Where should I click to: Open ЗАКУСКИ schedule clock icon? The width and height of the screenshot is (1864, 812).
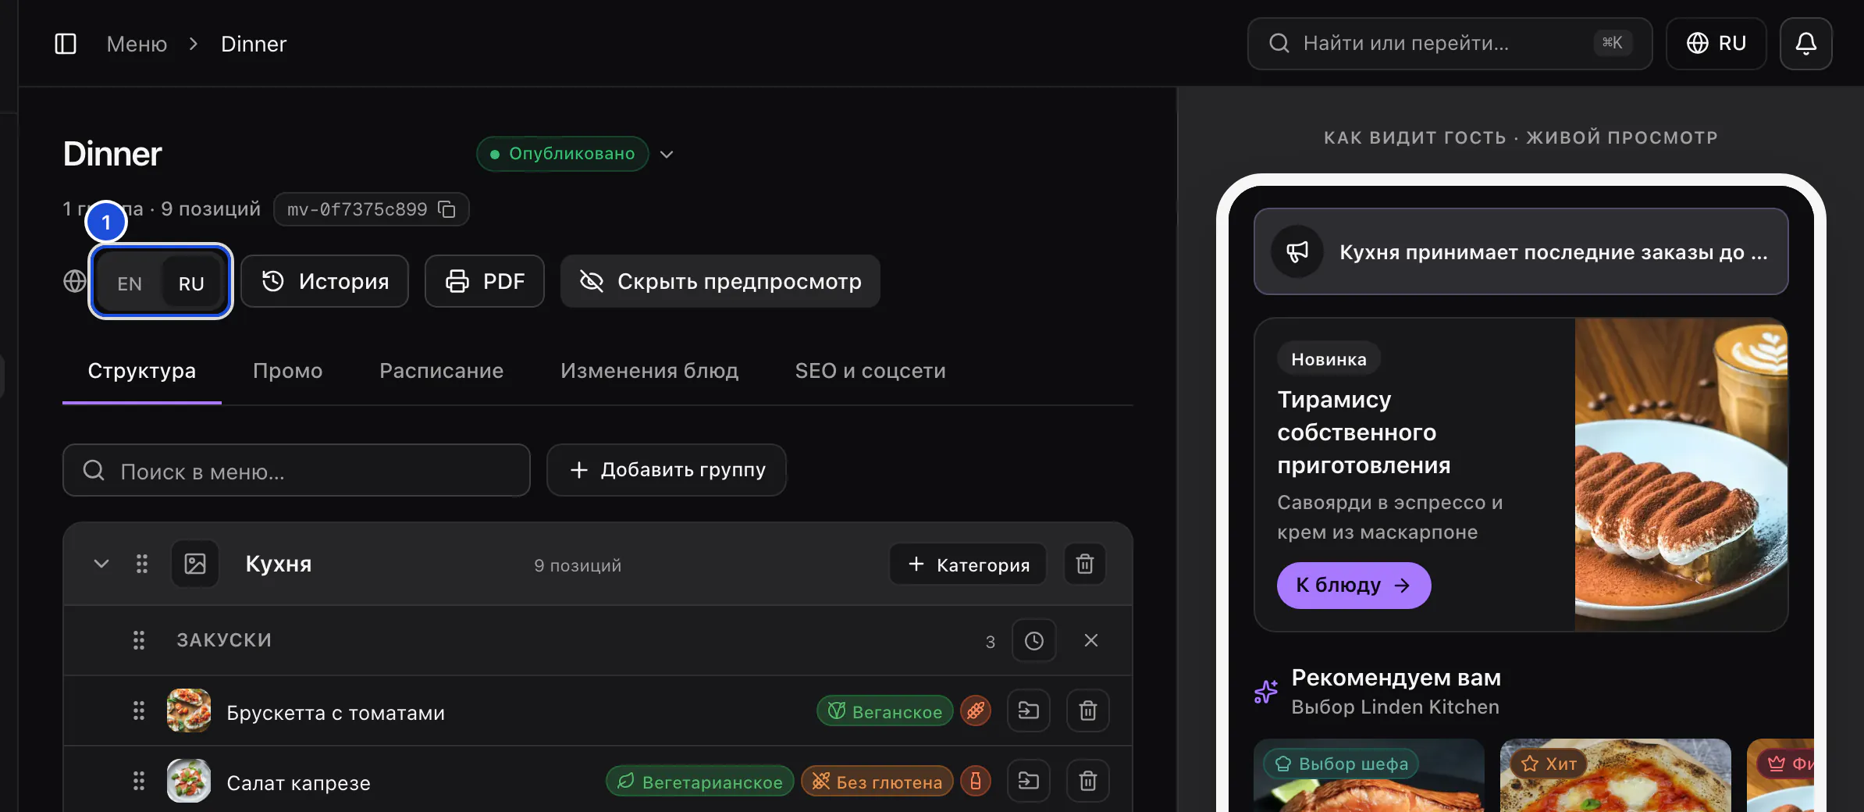coord(1034,640)
